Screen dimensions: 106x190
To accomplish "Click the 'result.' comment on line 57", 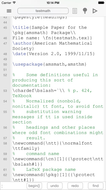I will coord(36,138).
